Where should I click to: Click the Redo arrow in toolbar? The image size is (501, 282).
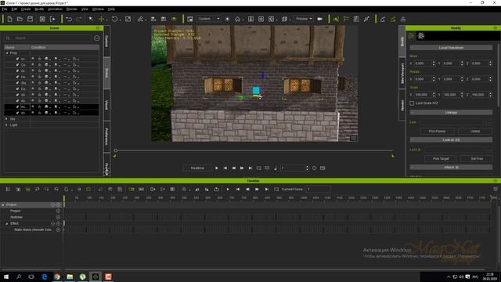tap(78, 19)
